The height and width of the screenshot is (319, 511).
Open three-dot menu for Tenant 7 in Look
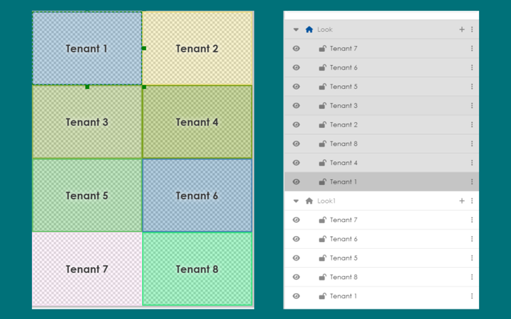[472, 49]
